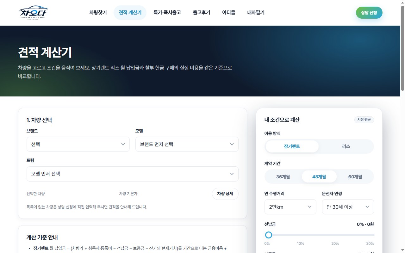Click the 0% · 0원 선납금 value
The image size is (405, 253).
(x=365, y=224)
